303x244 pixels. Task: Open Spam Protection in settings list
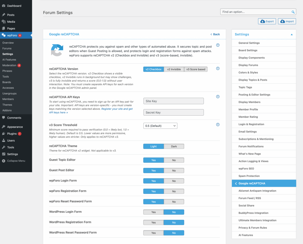click(x=249, y=176)
